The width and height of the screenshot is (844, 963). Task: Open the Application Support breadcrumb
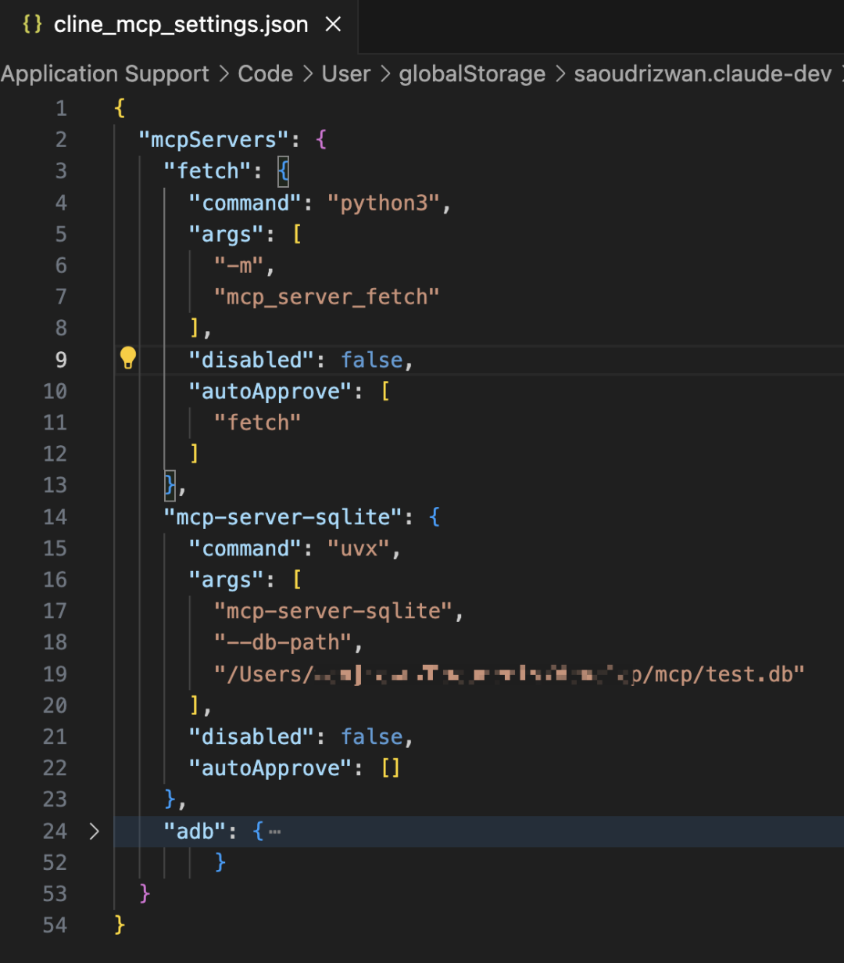[x=105, y=74]
